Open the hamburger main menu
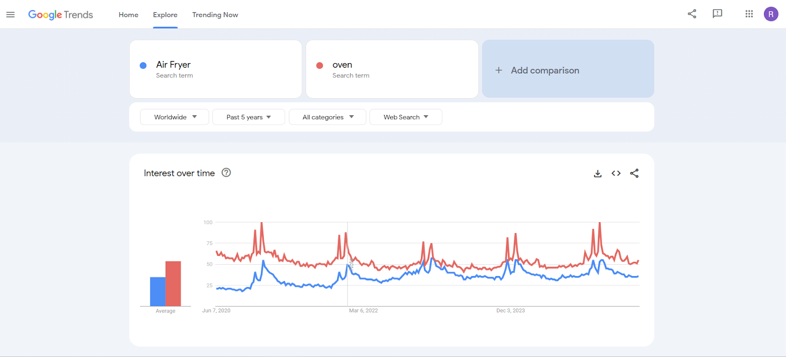The height and width of the screenshot is (357, 786). click(x=10, y=15)
